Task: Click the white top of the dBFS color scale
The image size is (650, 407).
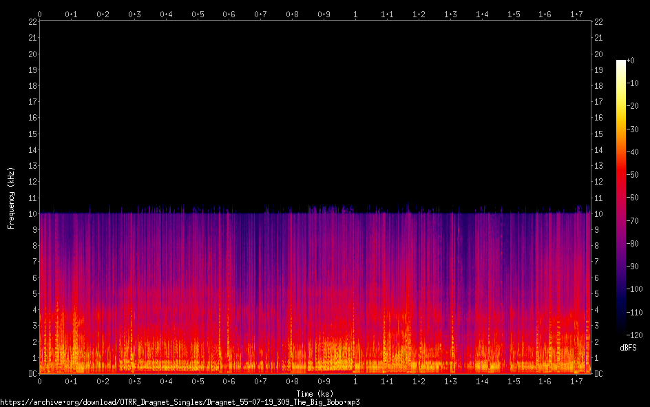Action: point(621,63)
